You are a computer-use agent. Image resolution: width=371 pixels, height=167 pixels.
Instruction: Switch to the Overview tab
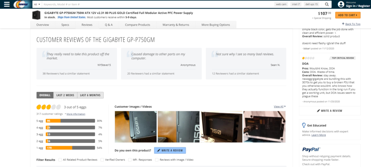[43, 25]
